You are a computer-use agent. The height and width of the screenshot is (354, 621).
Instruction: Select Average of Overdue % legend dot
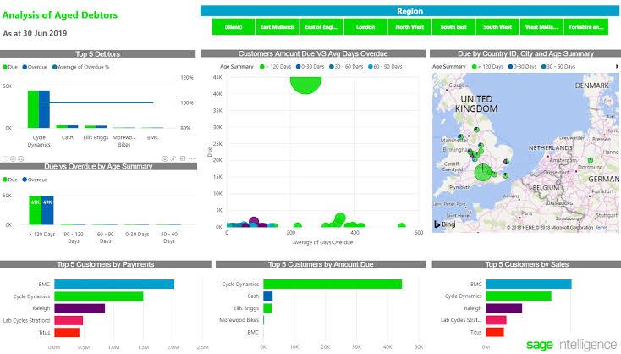click(55, 67)
